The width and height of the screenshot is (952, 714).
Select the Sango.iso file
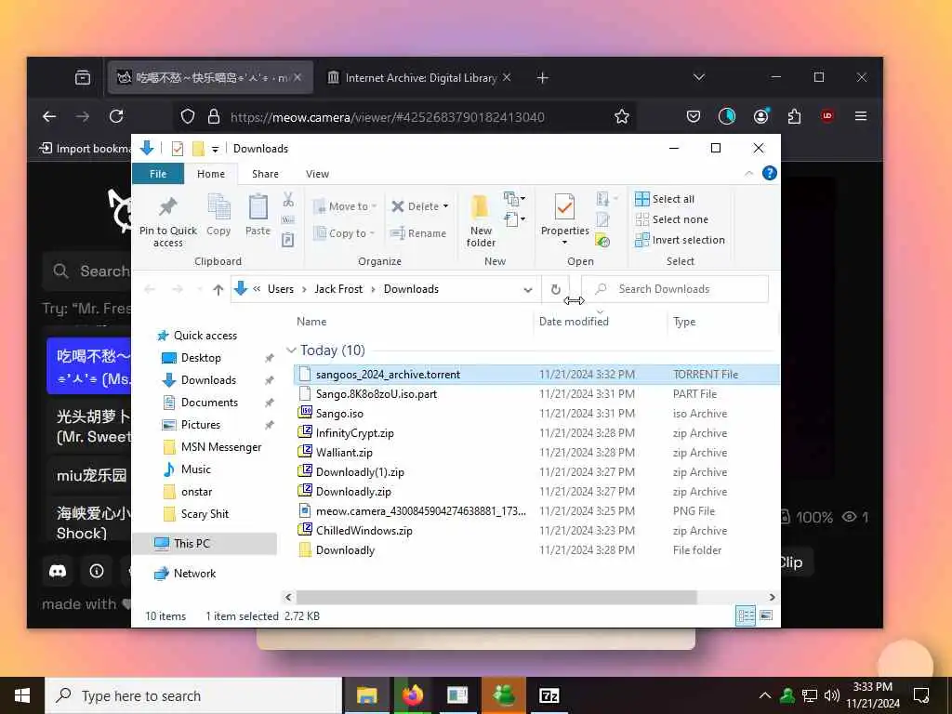339,414
